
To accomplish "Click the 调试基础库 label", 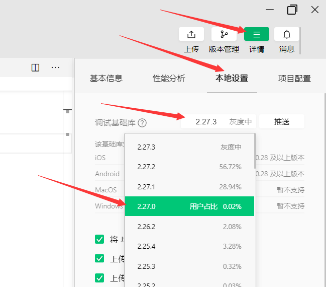I will 115,123.
